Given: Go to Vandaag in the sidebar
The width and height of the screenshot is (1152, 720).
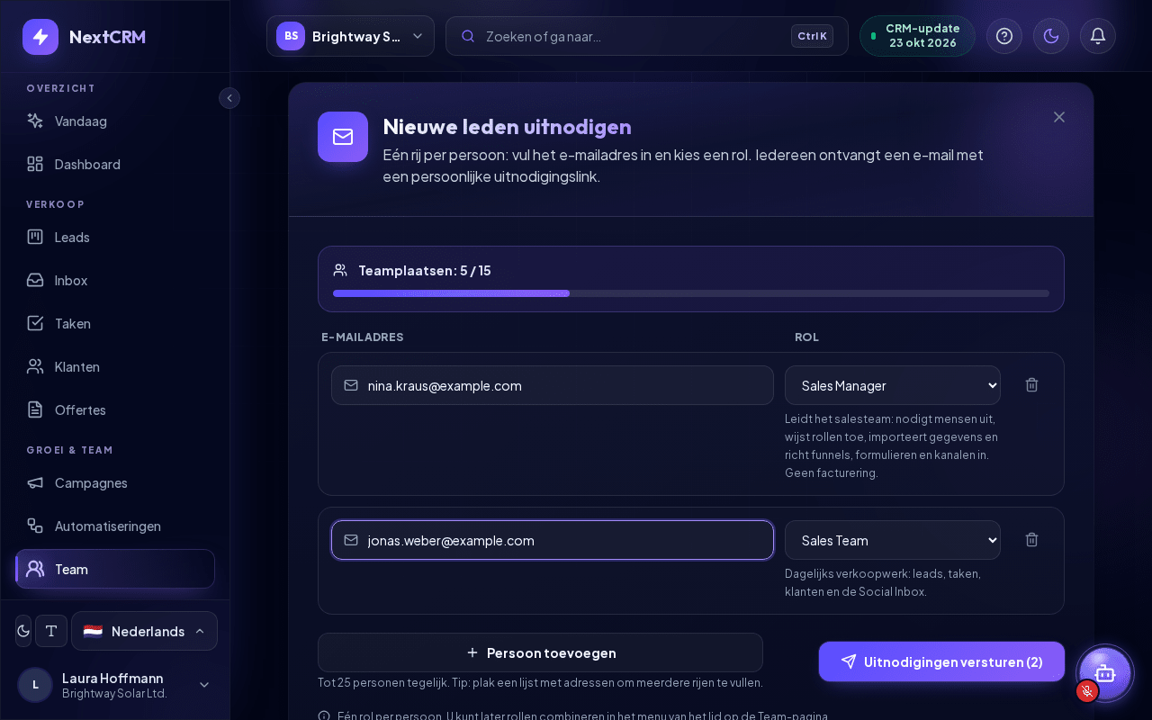Looking at the screenshot, I should pos(115,121).
